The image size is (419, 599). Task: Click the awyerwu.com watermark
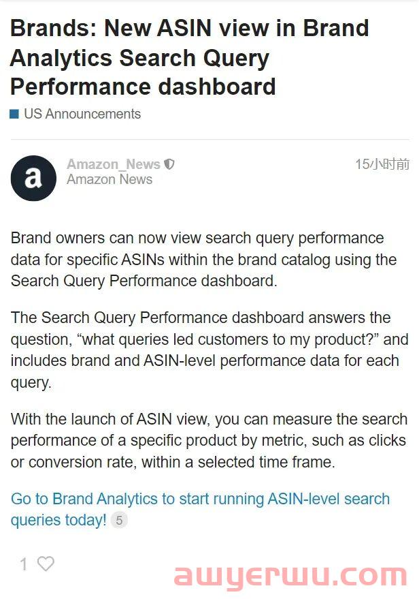tap(290, 577)
